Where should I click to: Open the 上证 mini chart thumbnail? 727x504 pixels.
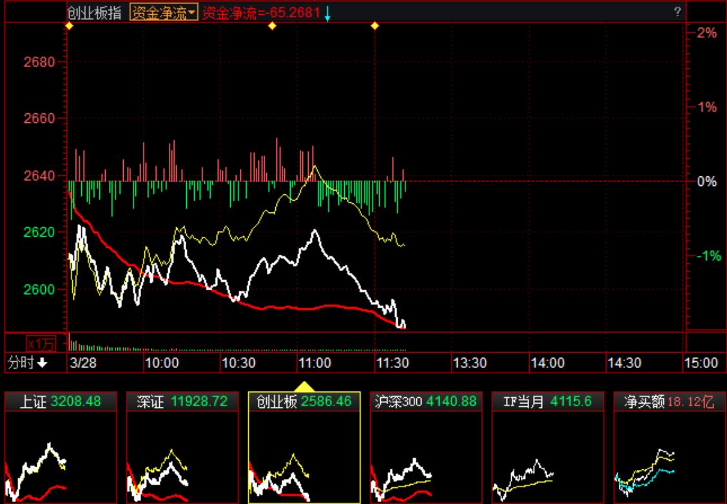[x=61, y=457]
